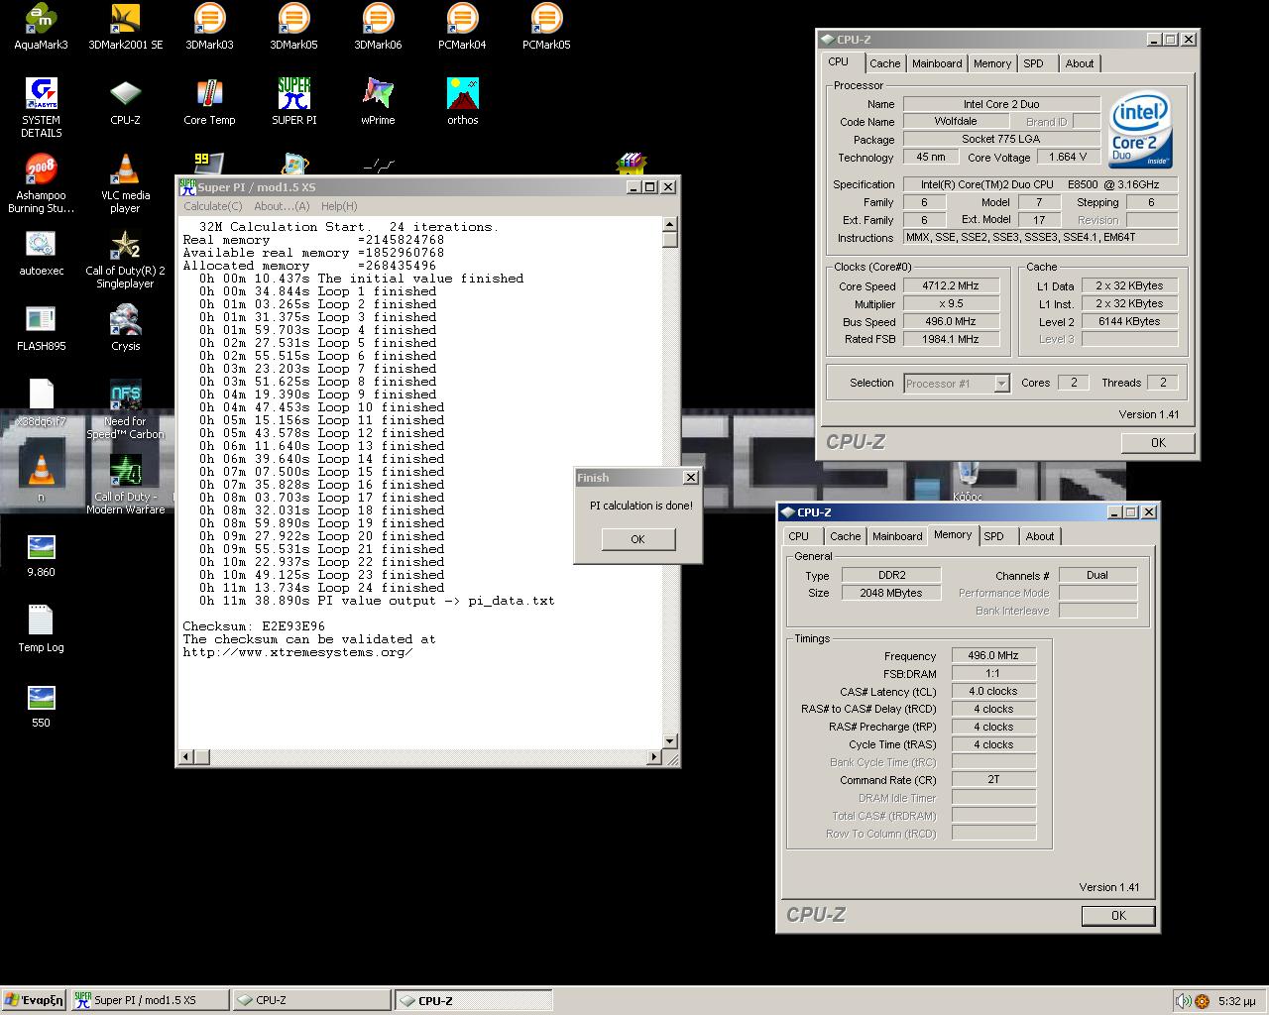Click the system clock showing 5:32

(x=1236, y=1001)
